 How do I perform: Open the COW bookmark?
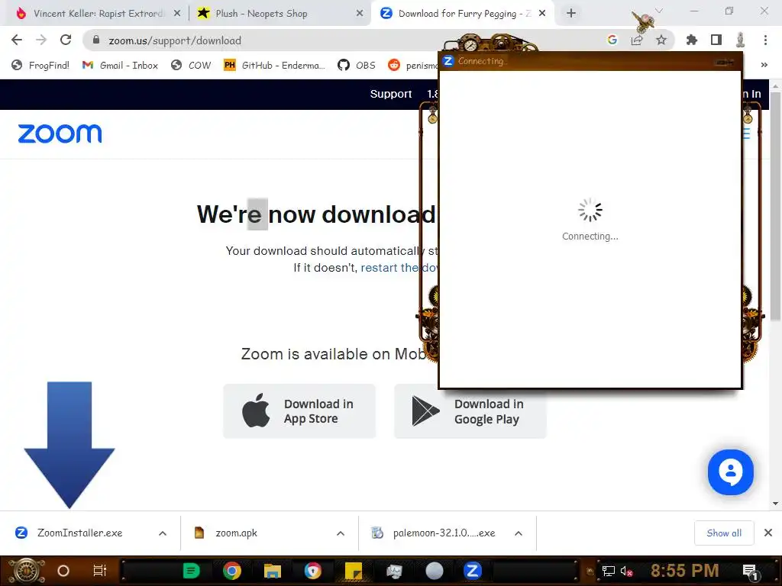click(x=190, y=66)
